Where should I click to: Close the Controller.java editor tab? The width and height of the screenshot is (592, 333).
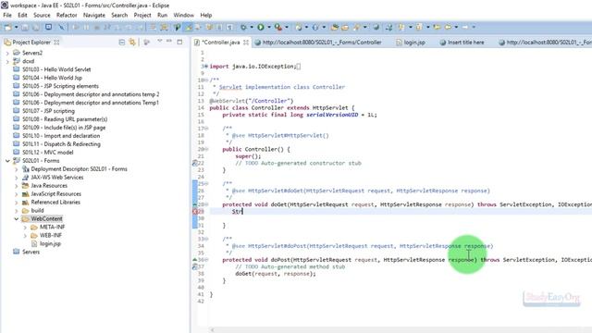(246, 43)
